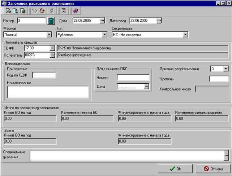This screenshot has width=232, height=176.
Task: Click the checklist document toolbar icon
Action: tap(64, 11)
